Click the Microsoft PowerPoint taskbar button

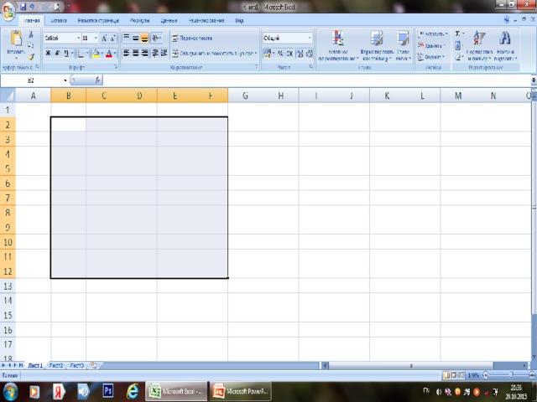click(241, 391)
